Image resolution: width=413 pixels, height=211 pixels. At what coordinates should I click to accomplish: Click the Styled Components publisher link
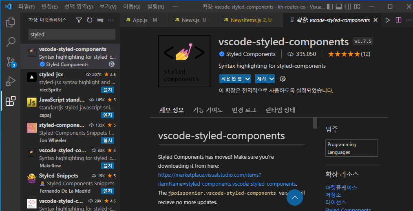(x=251, y=54)
